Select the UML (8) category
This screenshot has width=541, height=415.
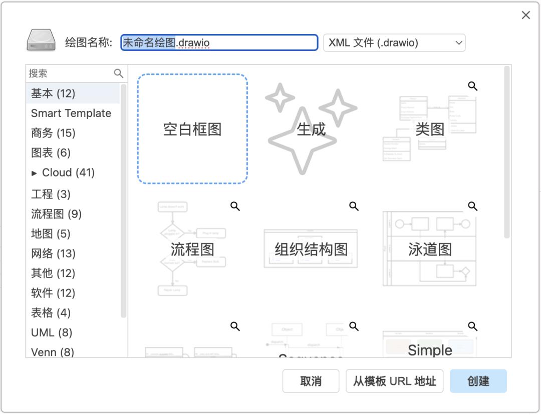73,332
